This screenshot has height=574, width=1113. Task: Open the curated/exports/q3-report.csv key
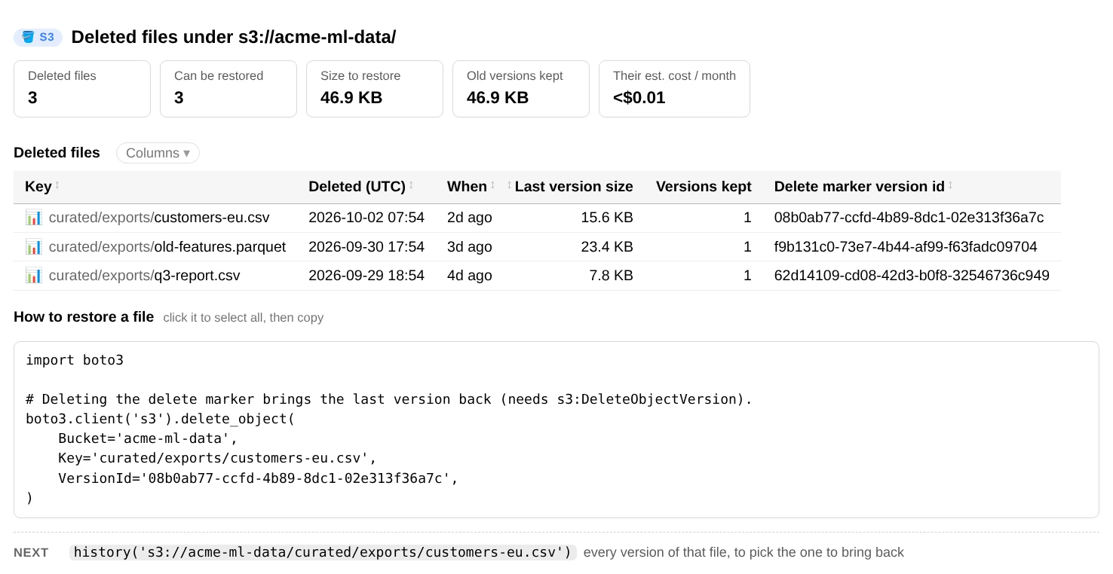(x=145, y=276)
